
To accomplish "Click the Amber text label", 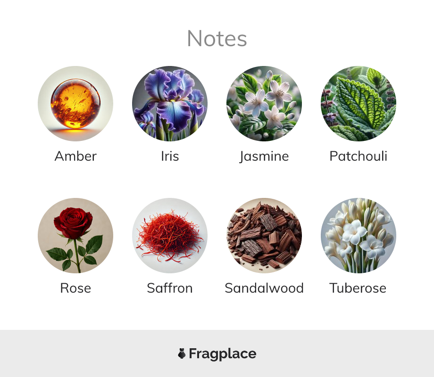I will tap(75, 156).
